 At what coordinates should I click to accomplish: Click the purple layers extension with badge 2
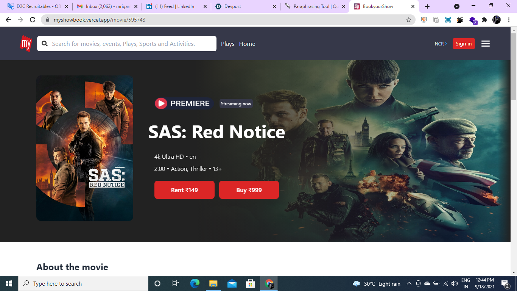(x=473, y=20)
